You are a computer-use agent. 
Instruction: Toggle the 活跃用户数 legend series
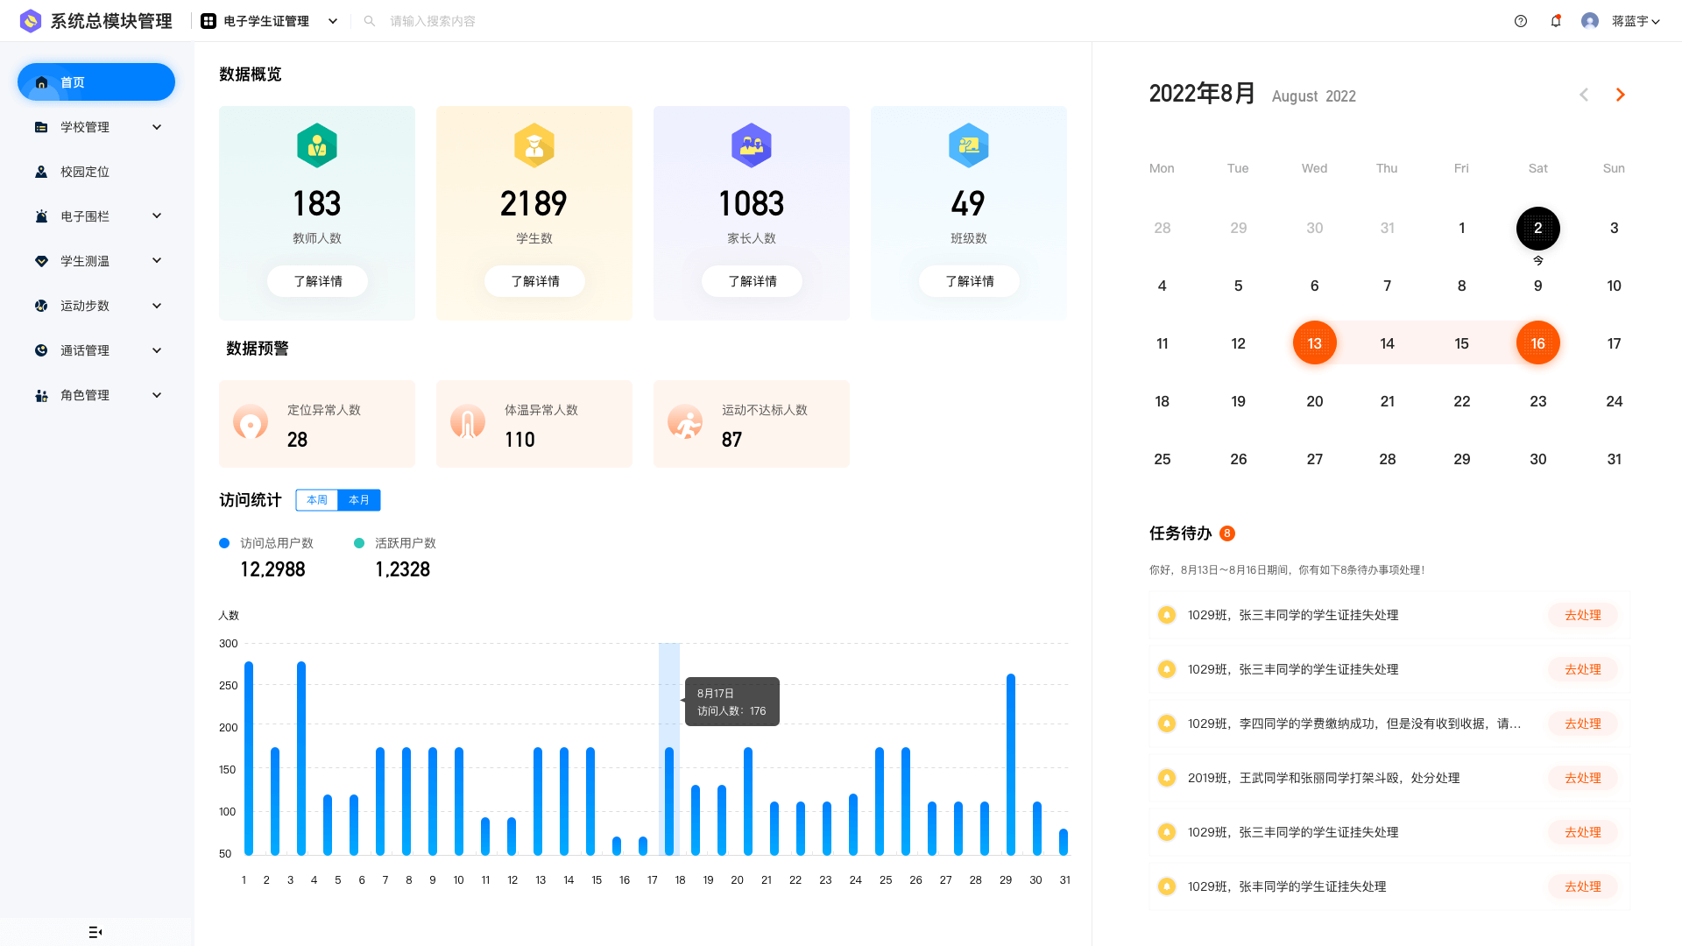coord(395,543)
